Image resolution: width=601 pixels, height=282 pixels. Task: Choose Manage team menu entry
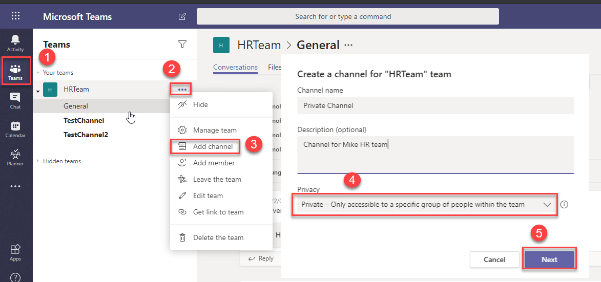(x=214, y=130)
